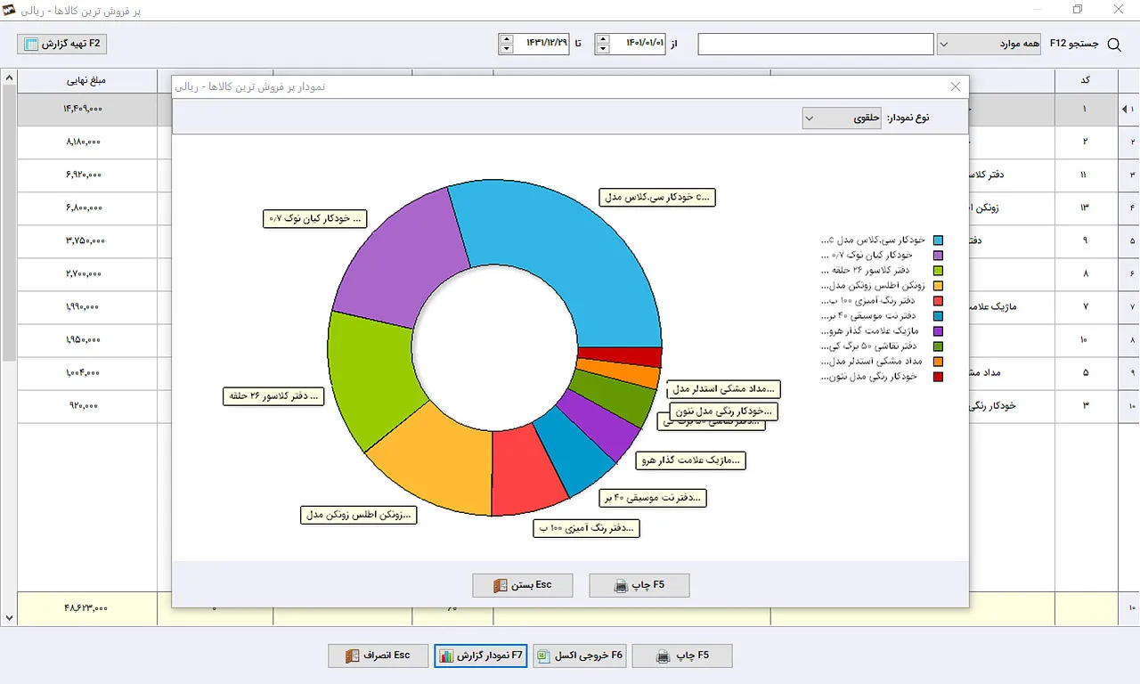
Task: Click the red legend swatch for دفتر رنگ آمیزی
Action: click(938, 301)
